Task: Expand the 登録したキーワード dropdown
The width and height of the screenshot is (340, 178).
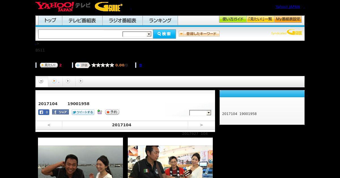Action: (x=199, y=34)
